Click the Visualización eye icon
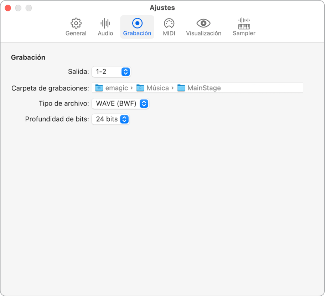Image resolution: width=325 pixels, height=296 pixels. coord(203,23)
